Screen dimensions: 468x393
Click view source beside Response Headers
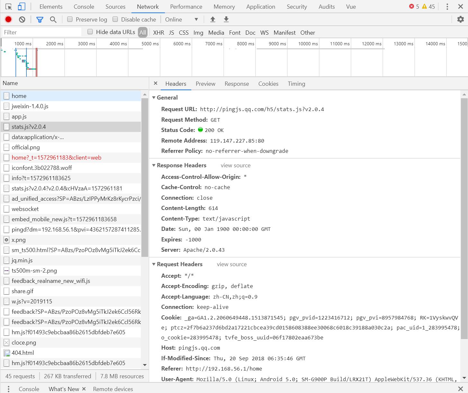[x=235, y=165]
